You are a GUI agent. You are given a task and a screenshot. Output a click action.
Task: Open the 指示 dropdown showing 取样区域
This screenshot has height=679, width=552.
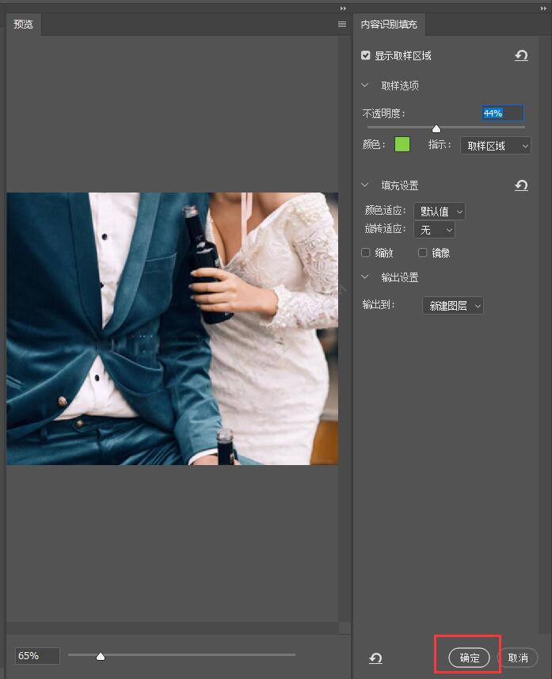[495, 146]
